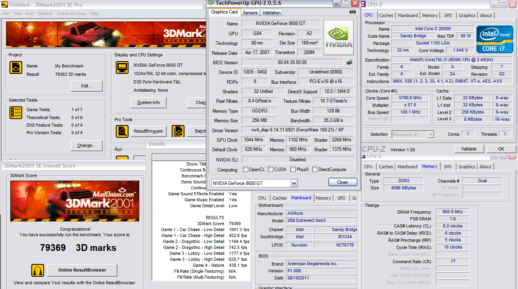The height and width of the screenshot is (289, 518).
Task: Switch to Graphics tab in top CPU-Z window
Action: 467,15
